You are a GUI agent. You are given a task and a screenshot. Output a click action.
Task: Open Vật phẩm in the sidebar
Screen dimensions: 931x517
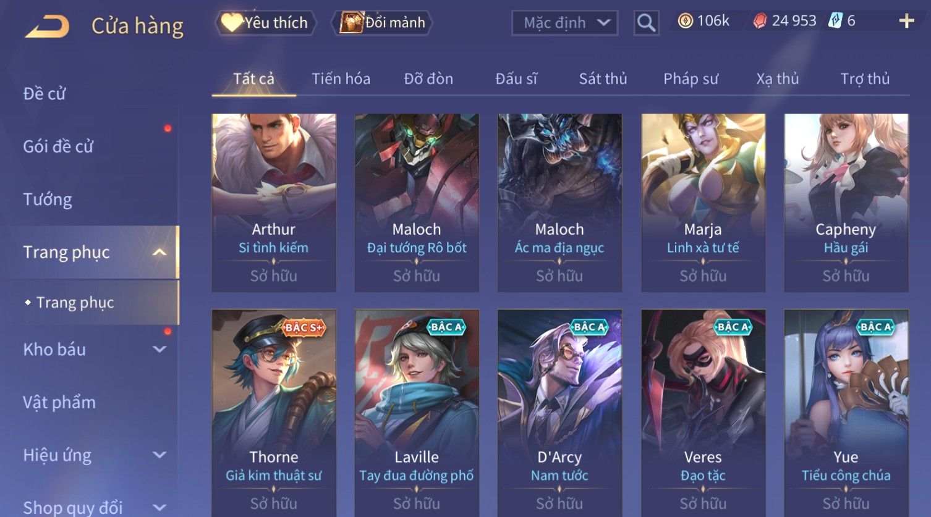click(59, 402)
